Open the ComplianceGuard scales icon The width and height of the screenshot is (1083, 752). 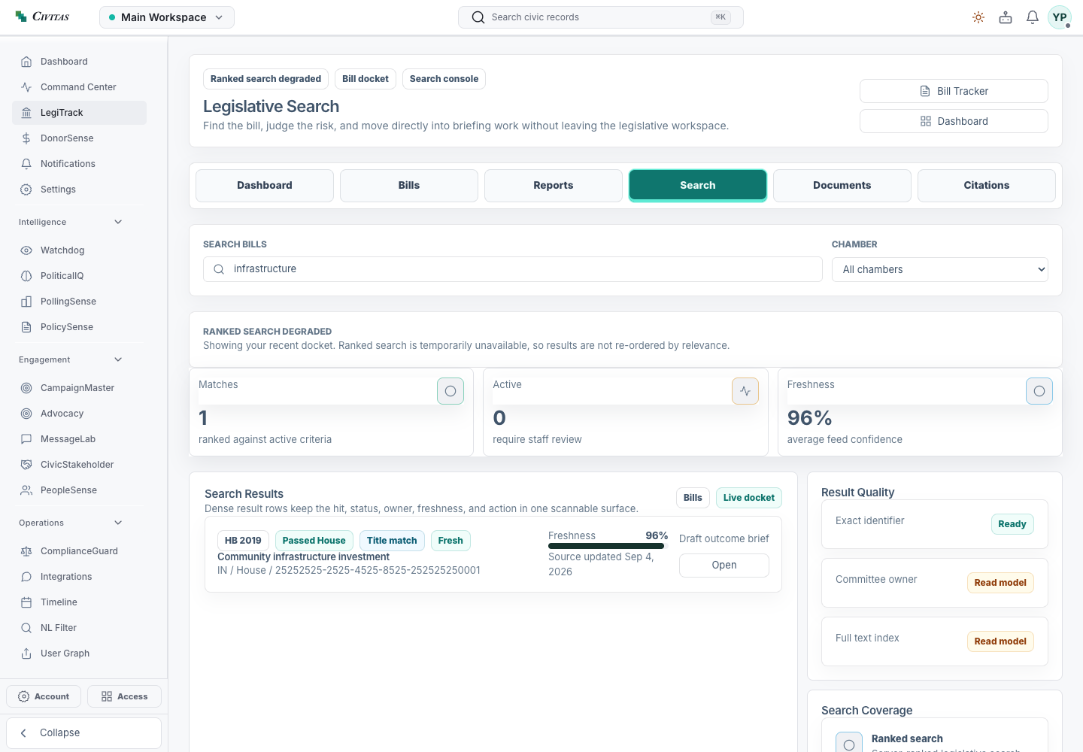26,551
